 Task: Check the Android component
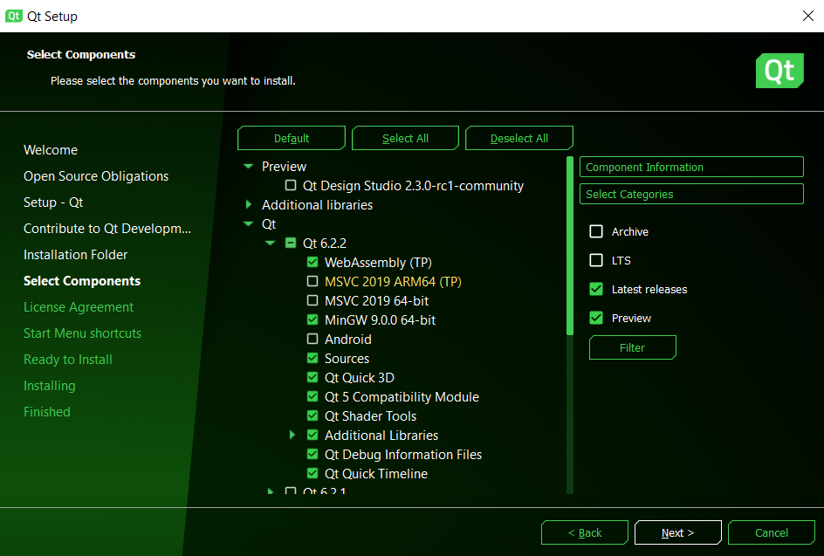coord(312,339)
